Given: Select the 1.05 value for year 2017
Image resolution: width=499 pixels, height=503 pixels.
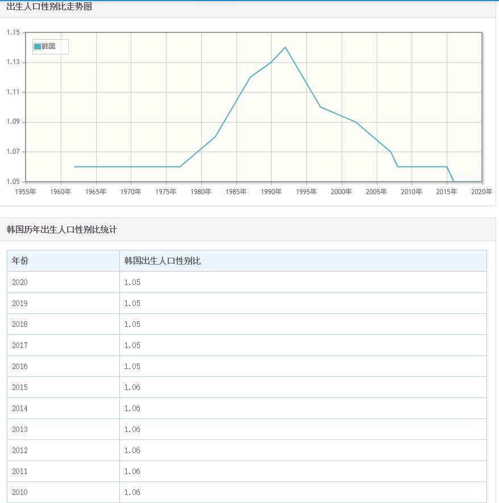Looking at the screenshot, I should click(x=131, y=345).
